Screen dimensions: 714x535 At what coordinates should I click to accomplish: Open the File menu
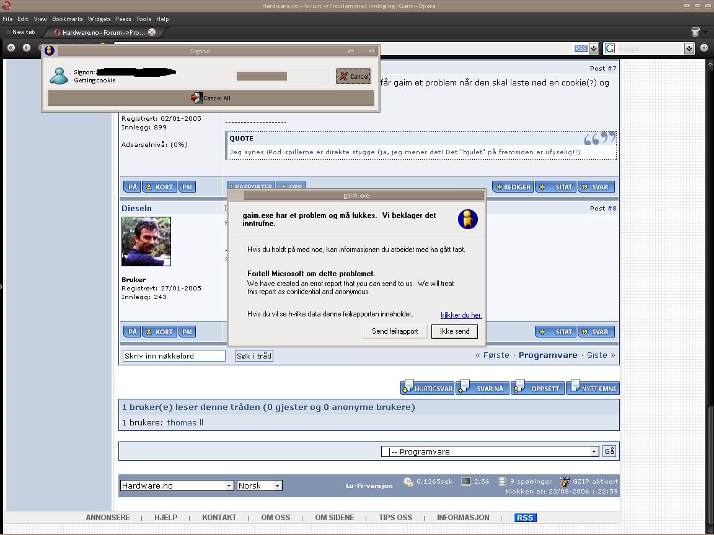pyautogui.click(x=7, y=19)
